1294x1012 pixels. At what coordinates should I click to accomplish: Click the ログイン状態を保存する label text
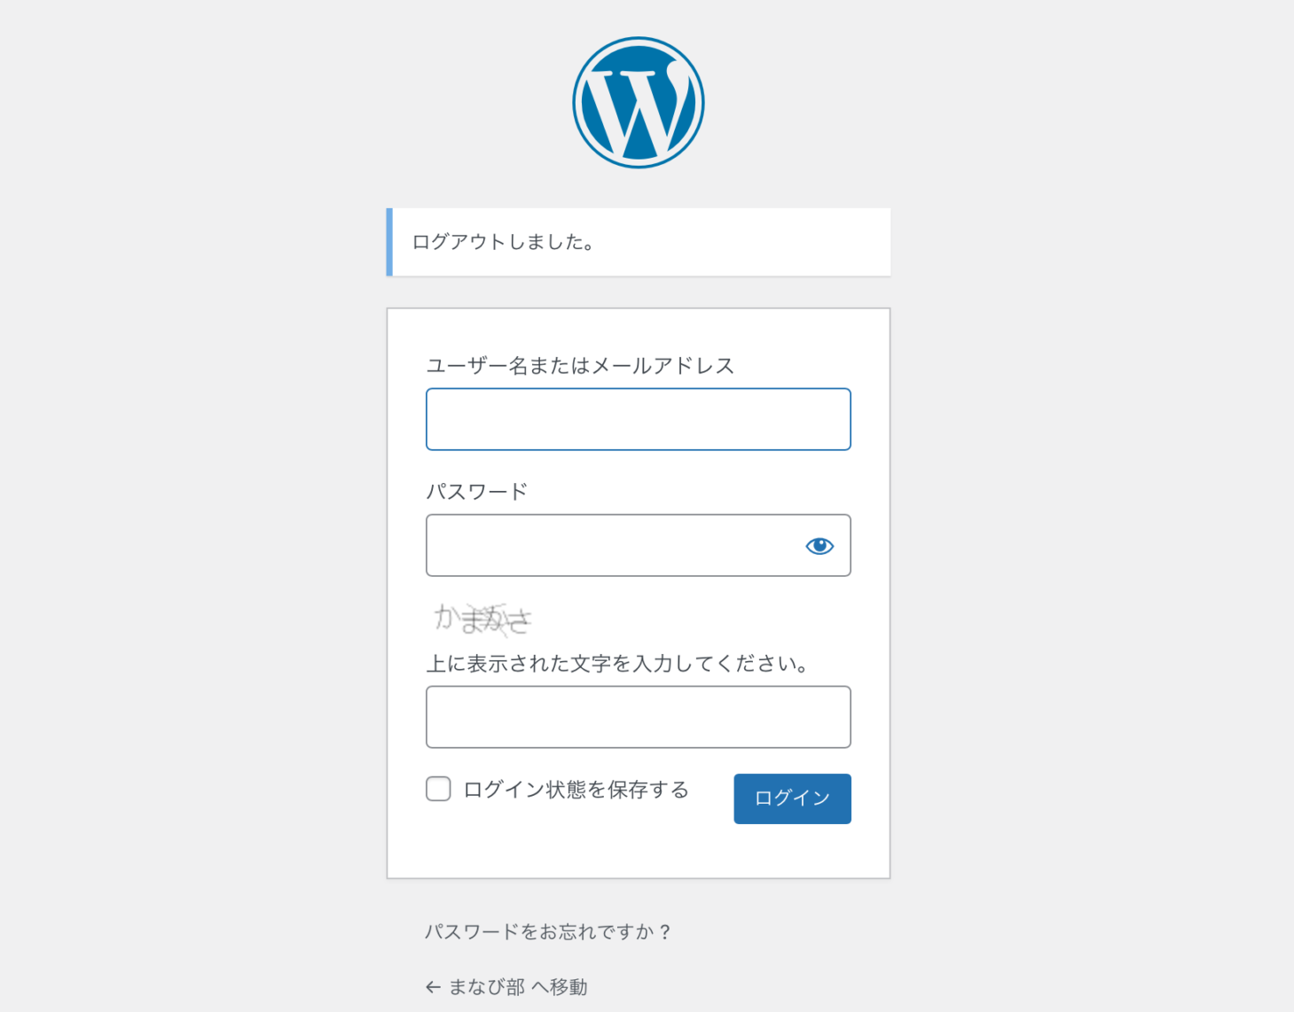tap(576, 790)
